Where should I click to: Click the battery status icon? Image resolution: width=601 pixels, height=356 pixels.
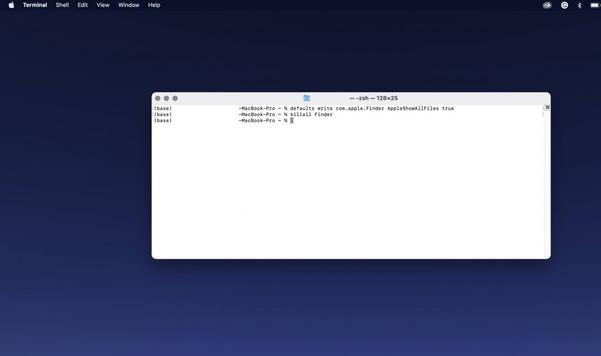pos(595,5)
